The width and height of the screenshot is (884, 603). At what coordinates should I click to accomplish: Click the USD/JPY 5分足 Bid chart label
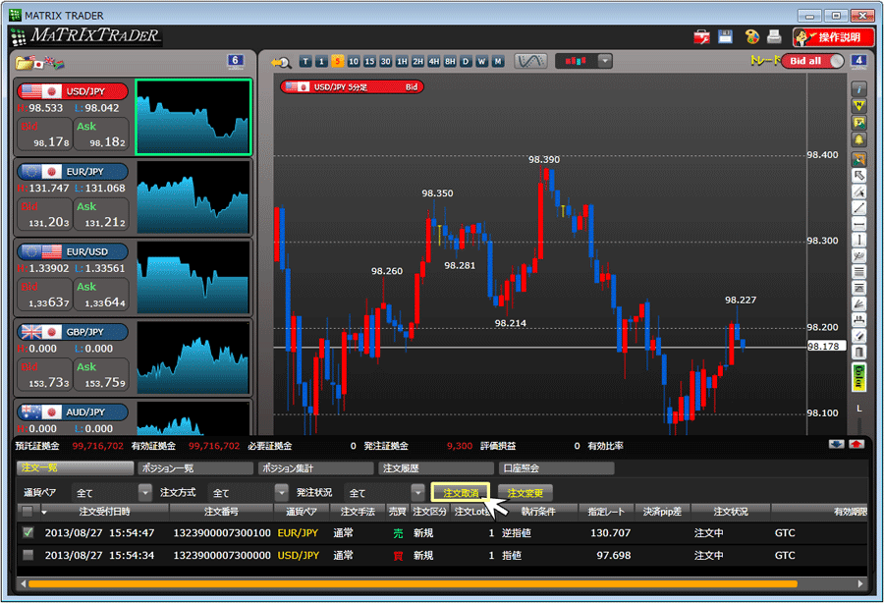coord(352,86)
